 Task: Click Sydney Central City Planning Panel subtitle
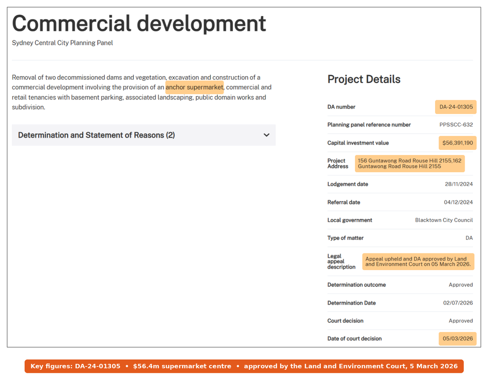pos(62,43)
